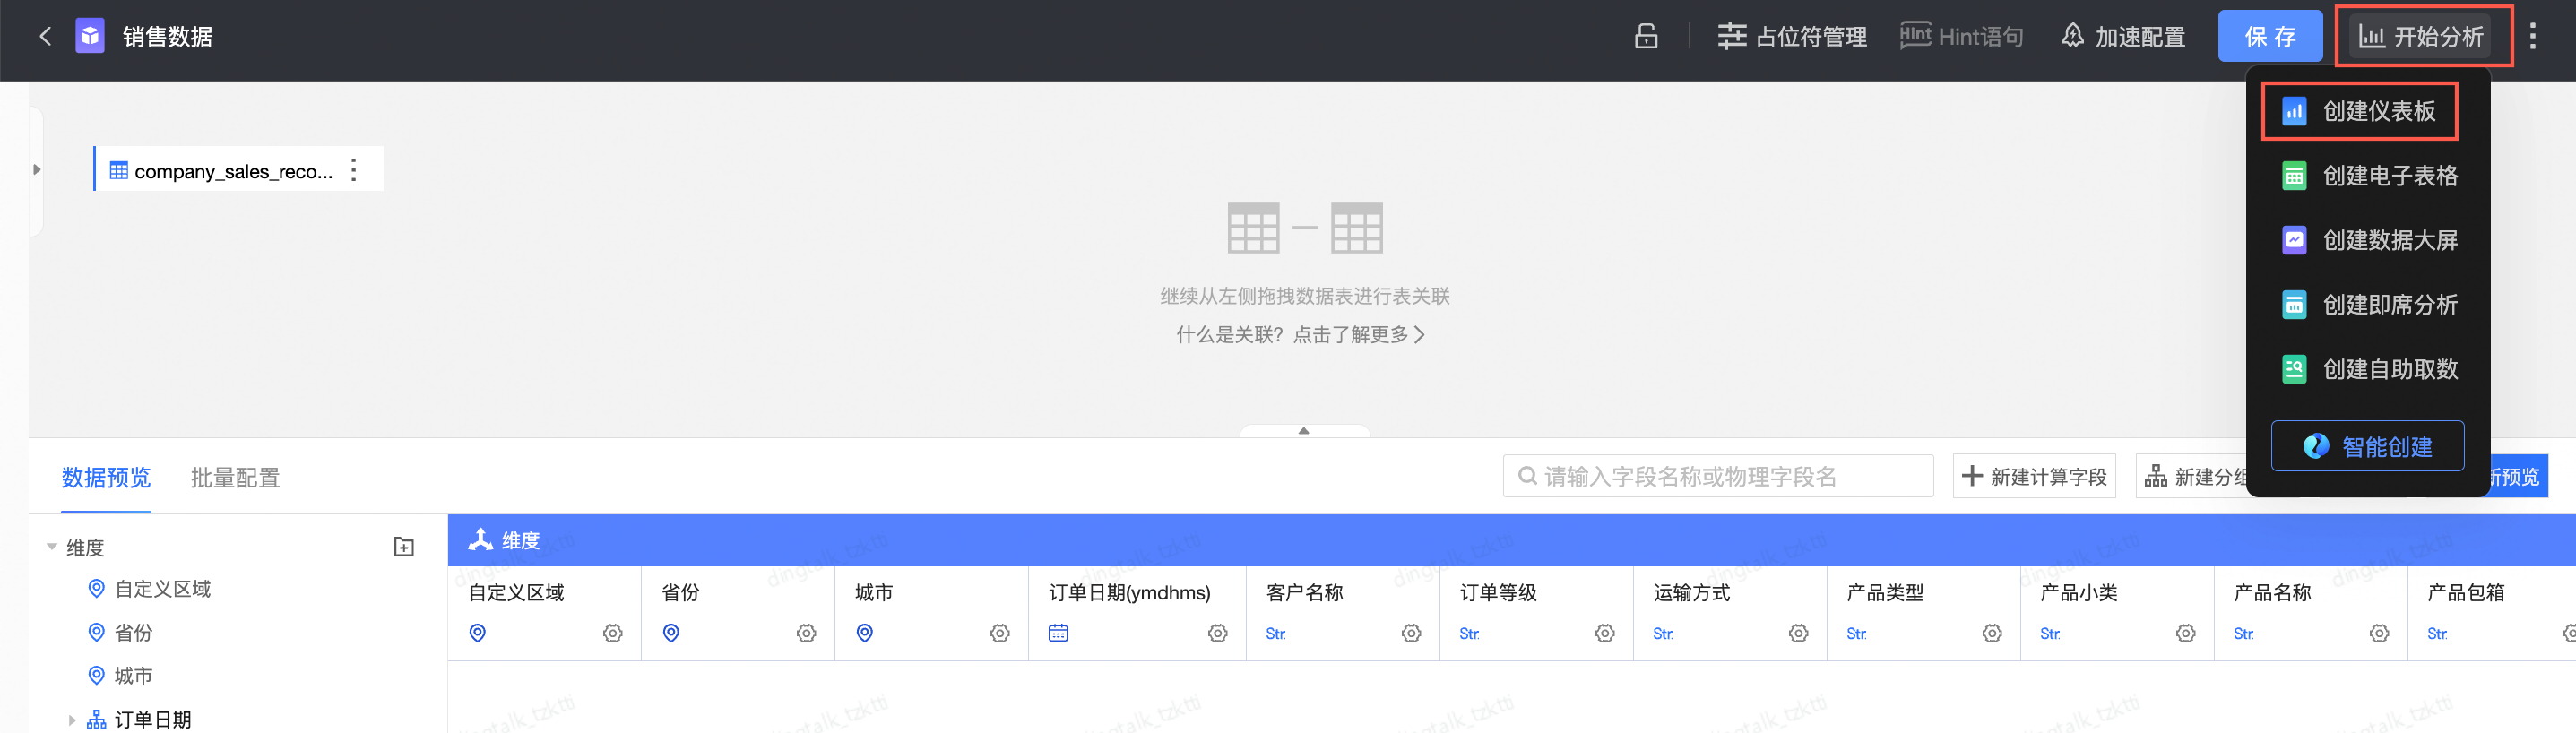Save the dataset with 保存
This screenshot has width=2576, height=733.
pyautogui.click(x=2270, y=37)
